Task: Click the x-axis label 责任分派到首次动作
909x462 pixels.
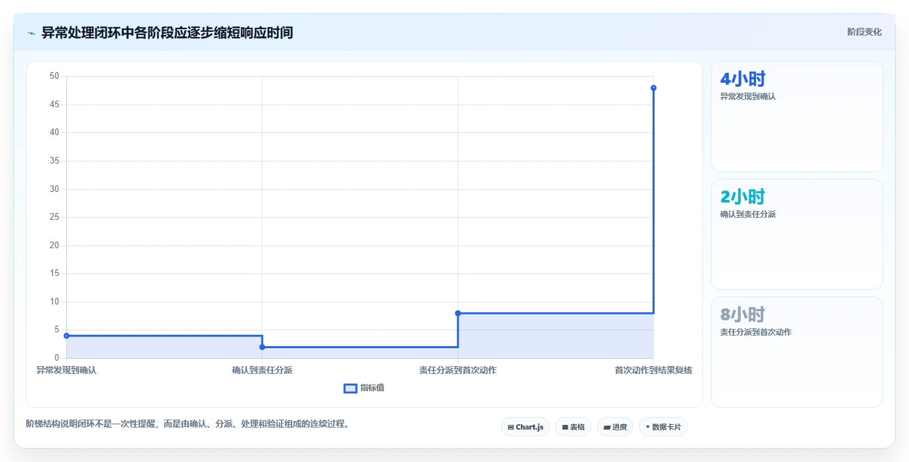Action: [458, 370]
